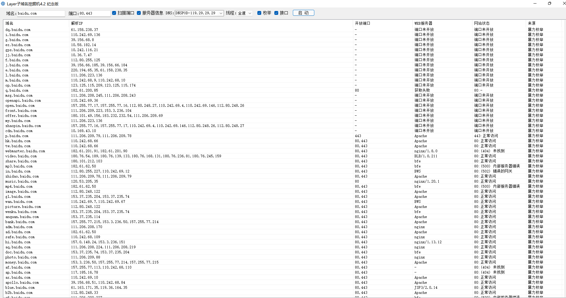
Task: Click server cell nginx/1.8.0
Action: click(x=426, y=151)
